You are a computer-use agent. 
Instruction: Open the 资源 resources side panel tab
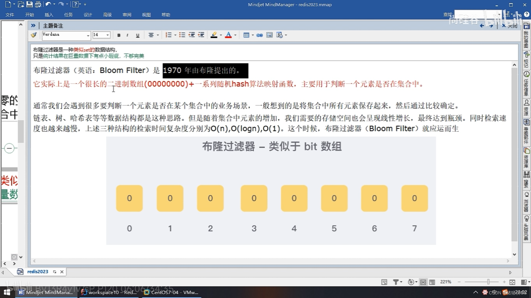pos(527,108)
